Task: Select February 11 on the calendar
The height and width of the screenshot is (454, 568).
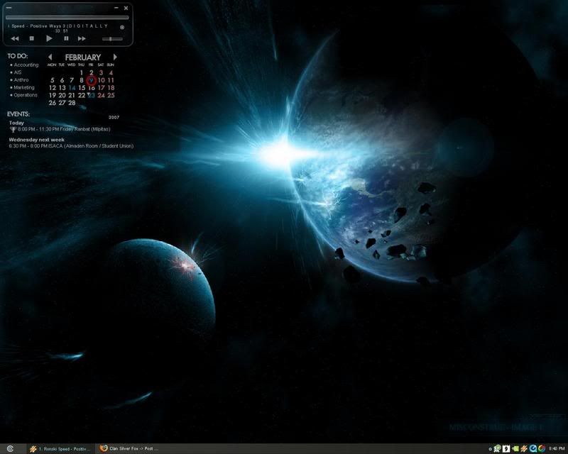Action: tap(111, 80)
